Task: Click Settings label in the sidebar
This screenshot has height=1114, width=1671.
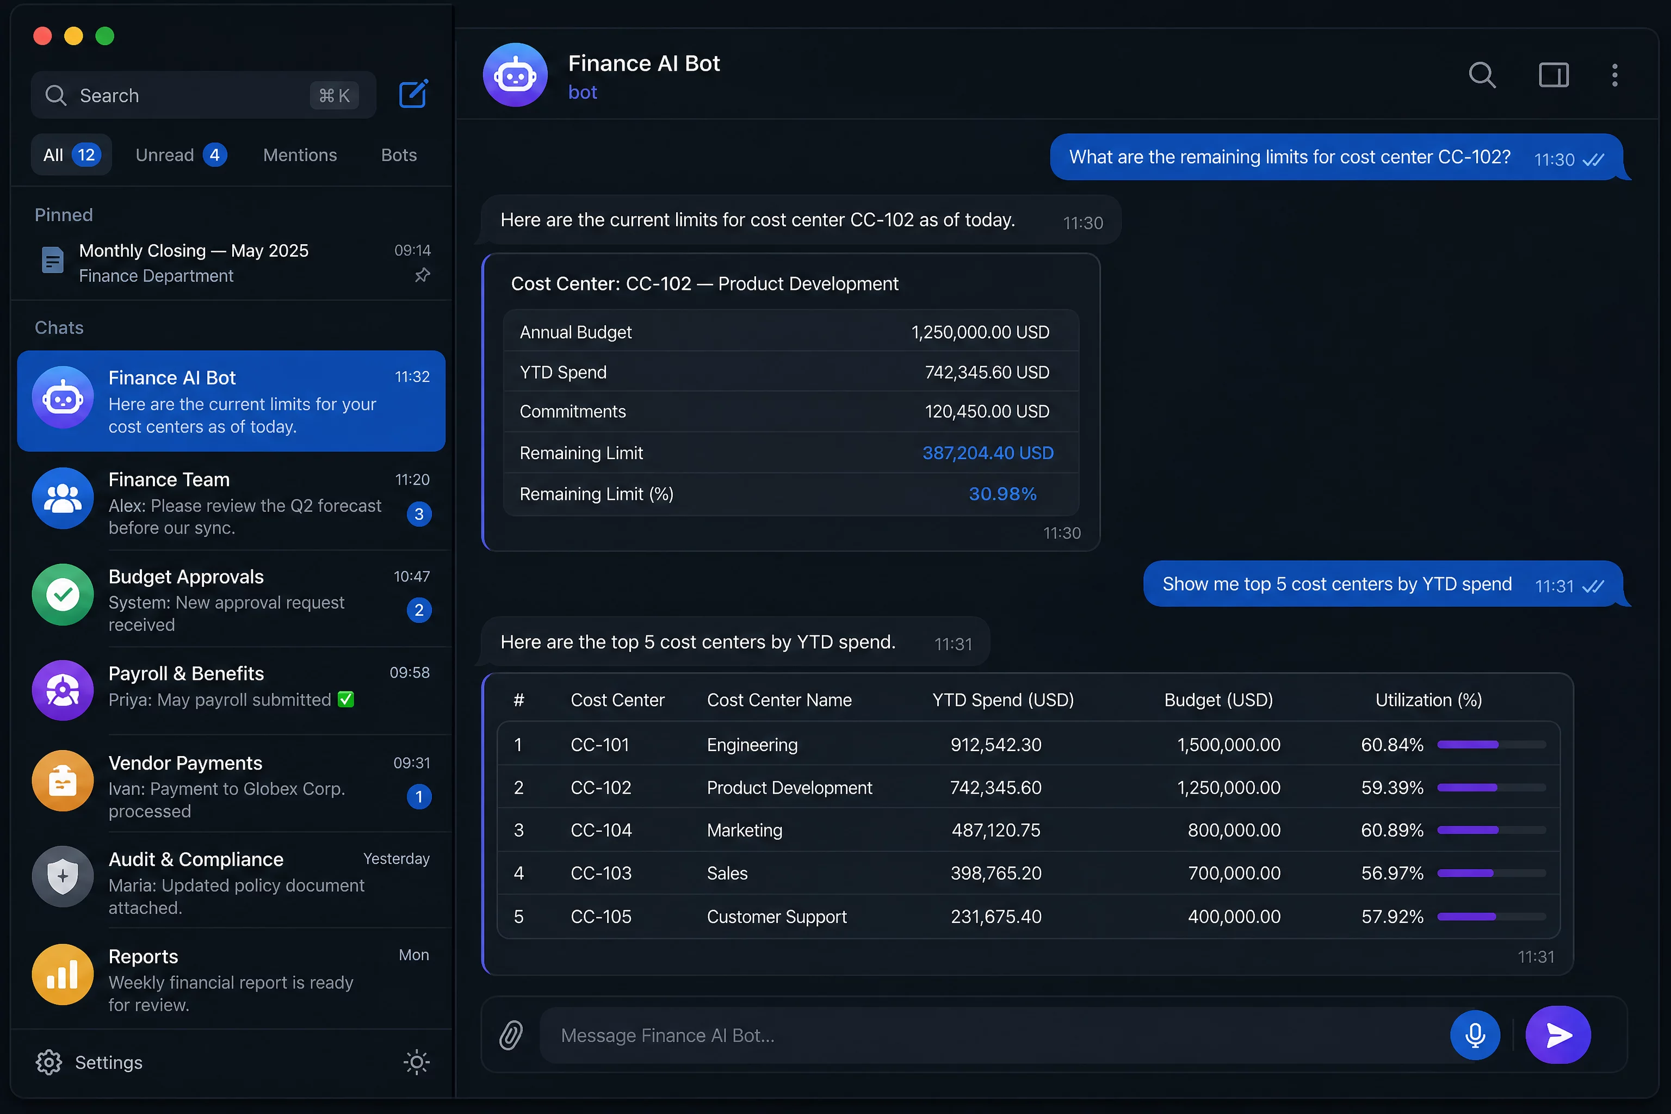Action: point(109,1062)
